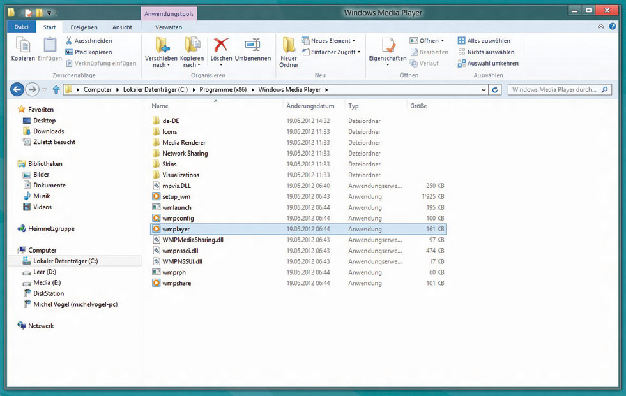
Task: Open Eigenschaften of selected file
Action: [387, 50]
